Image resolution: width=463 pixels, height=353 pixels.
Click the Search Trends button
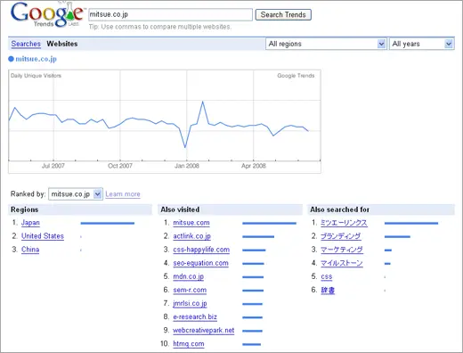(283, 14)
